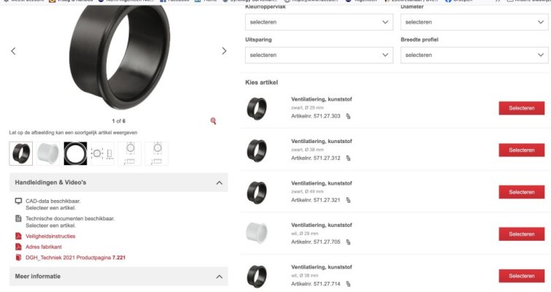The width and height of the screenshot is (551, 292).
Task: Copy article number 571.27.303 icon
Action: (x=348, y=116)
